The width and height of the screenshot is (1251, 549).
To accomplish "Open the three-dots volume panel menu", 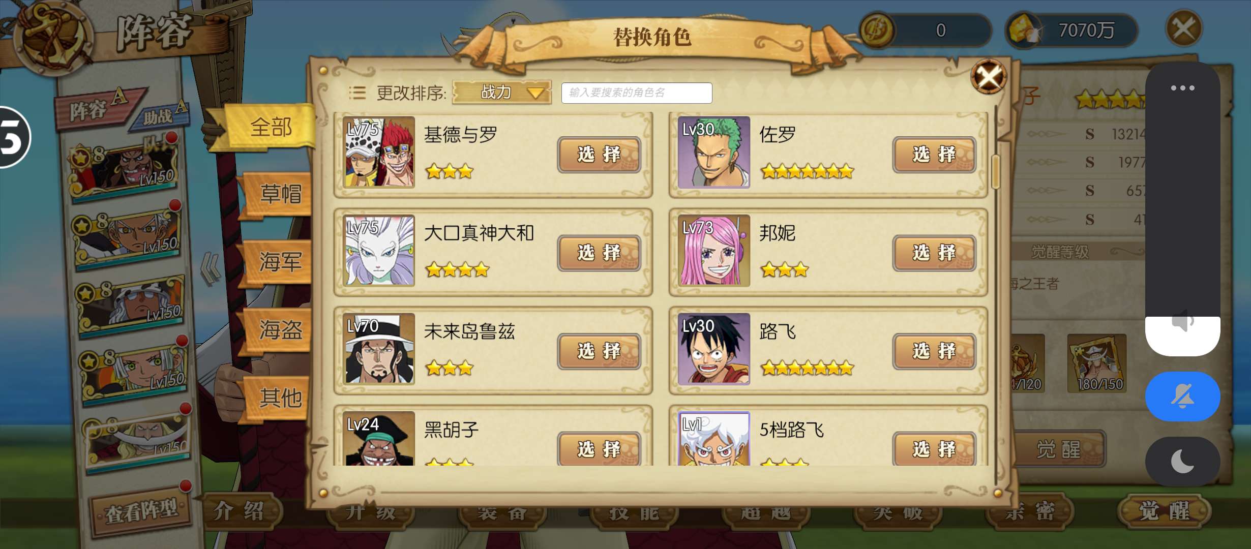I will pos(1182,88).
